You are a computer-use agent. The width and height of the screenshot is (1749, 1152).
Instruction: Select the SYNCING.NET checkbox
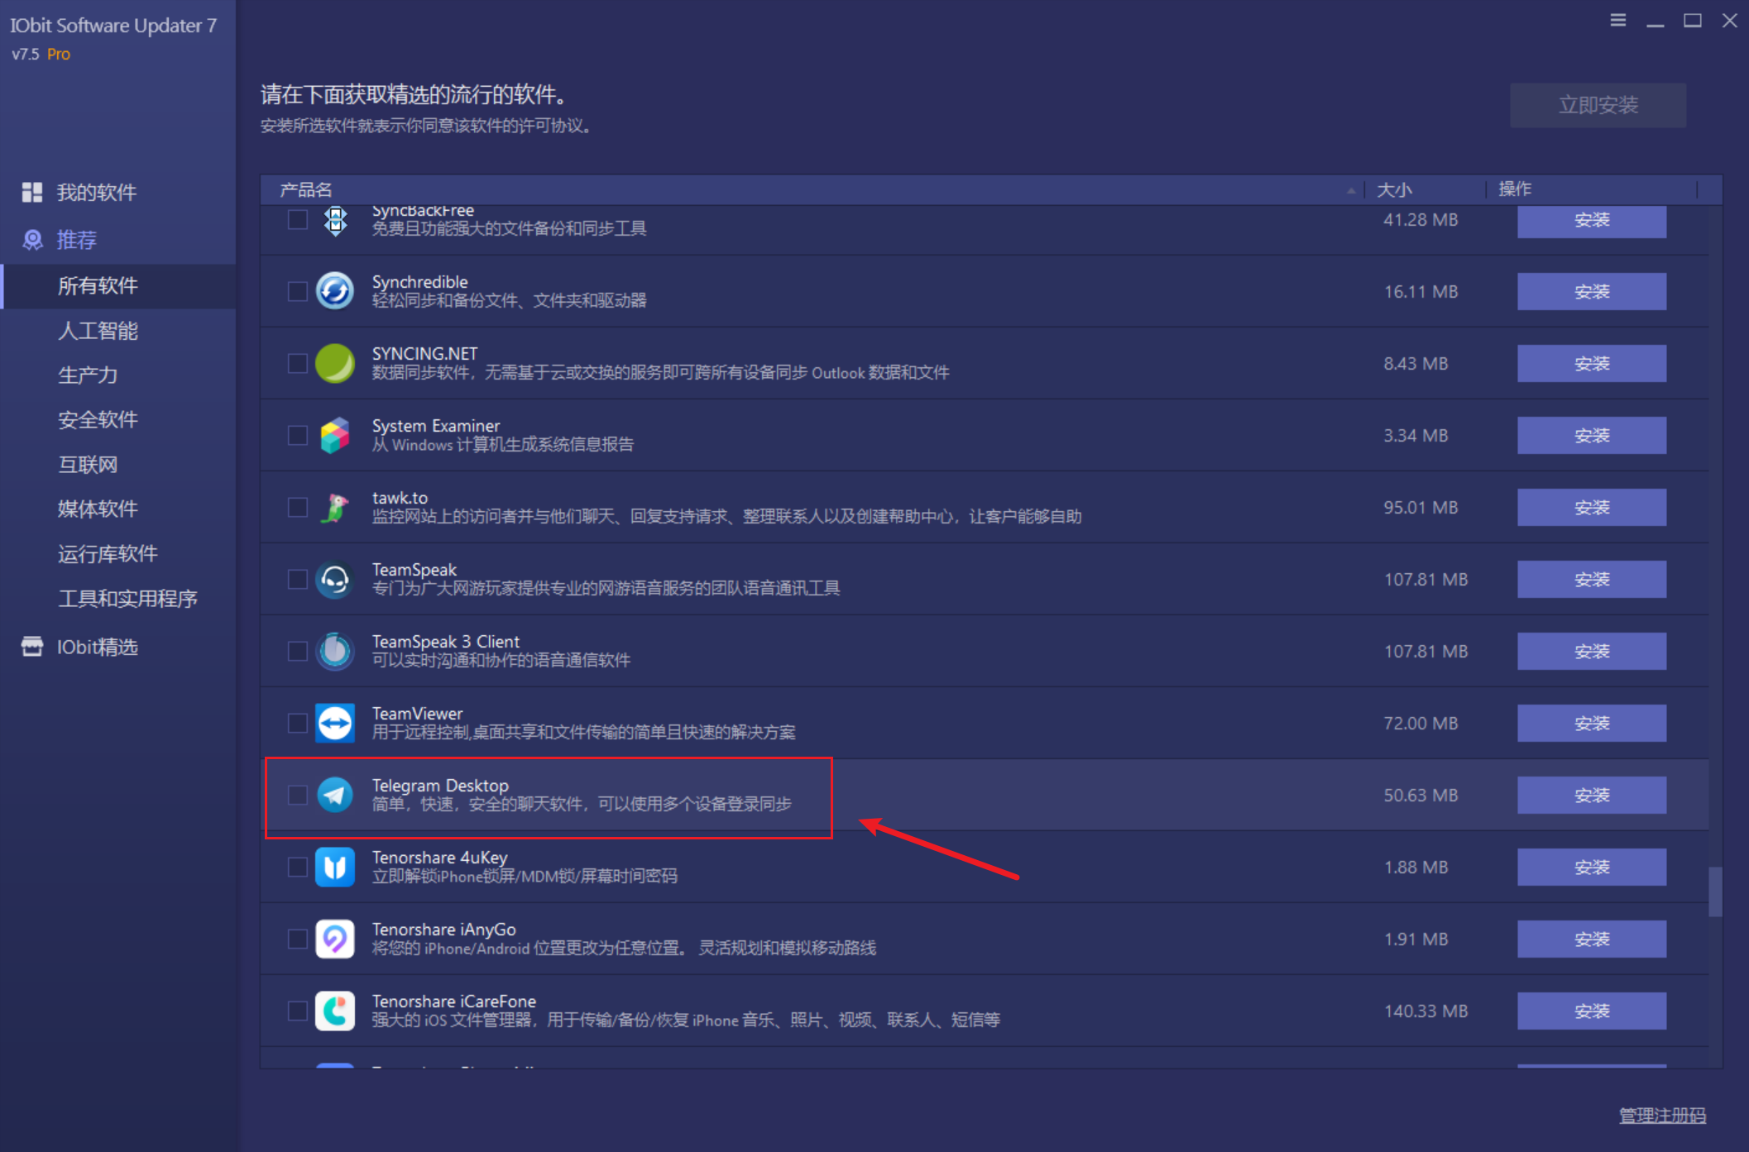298,363
